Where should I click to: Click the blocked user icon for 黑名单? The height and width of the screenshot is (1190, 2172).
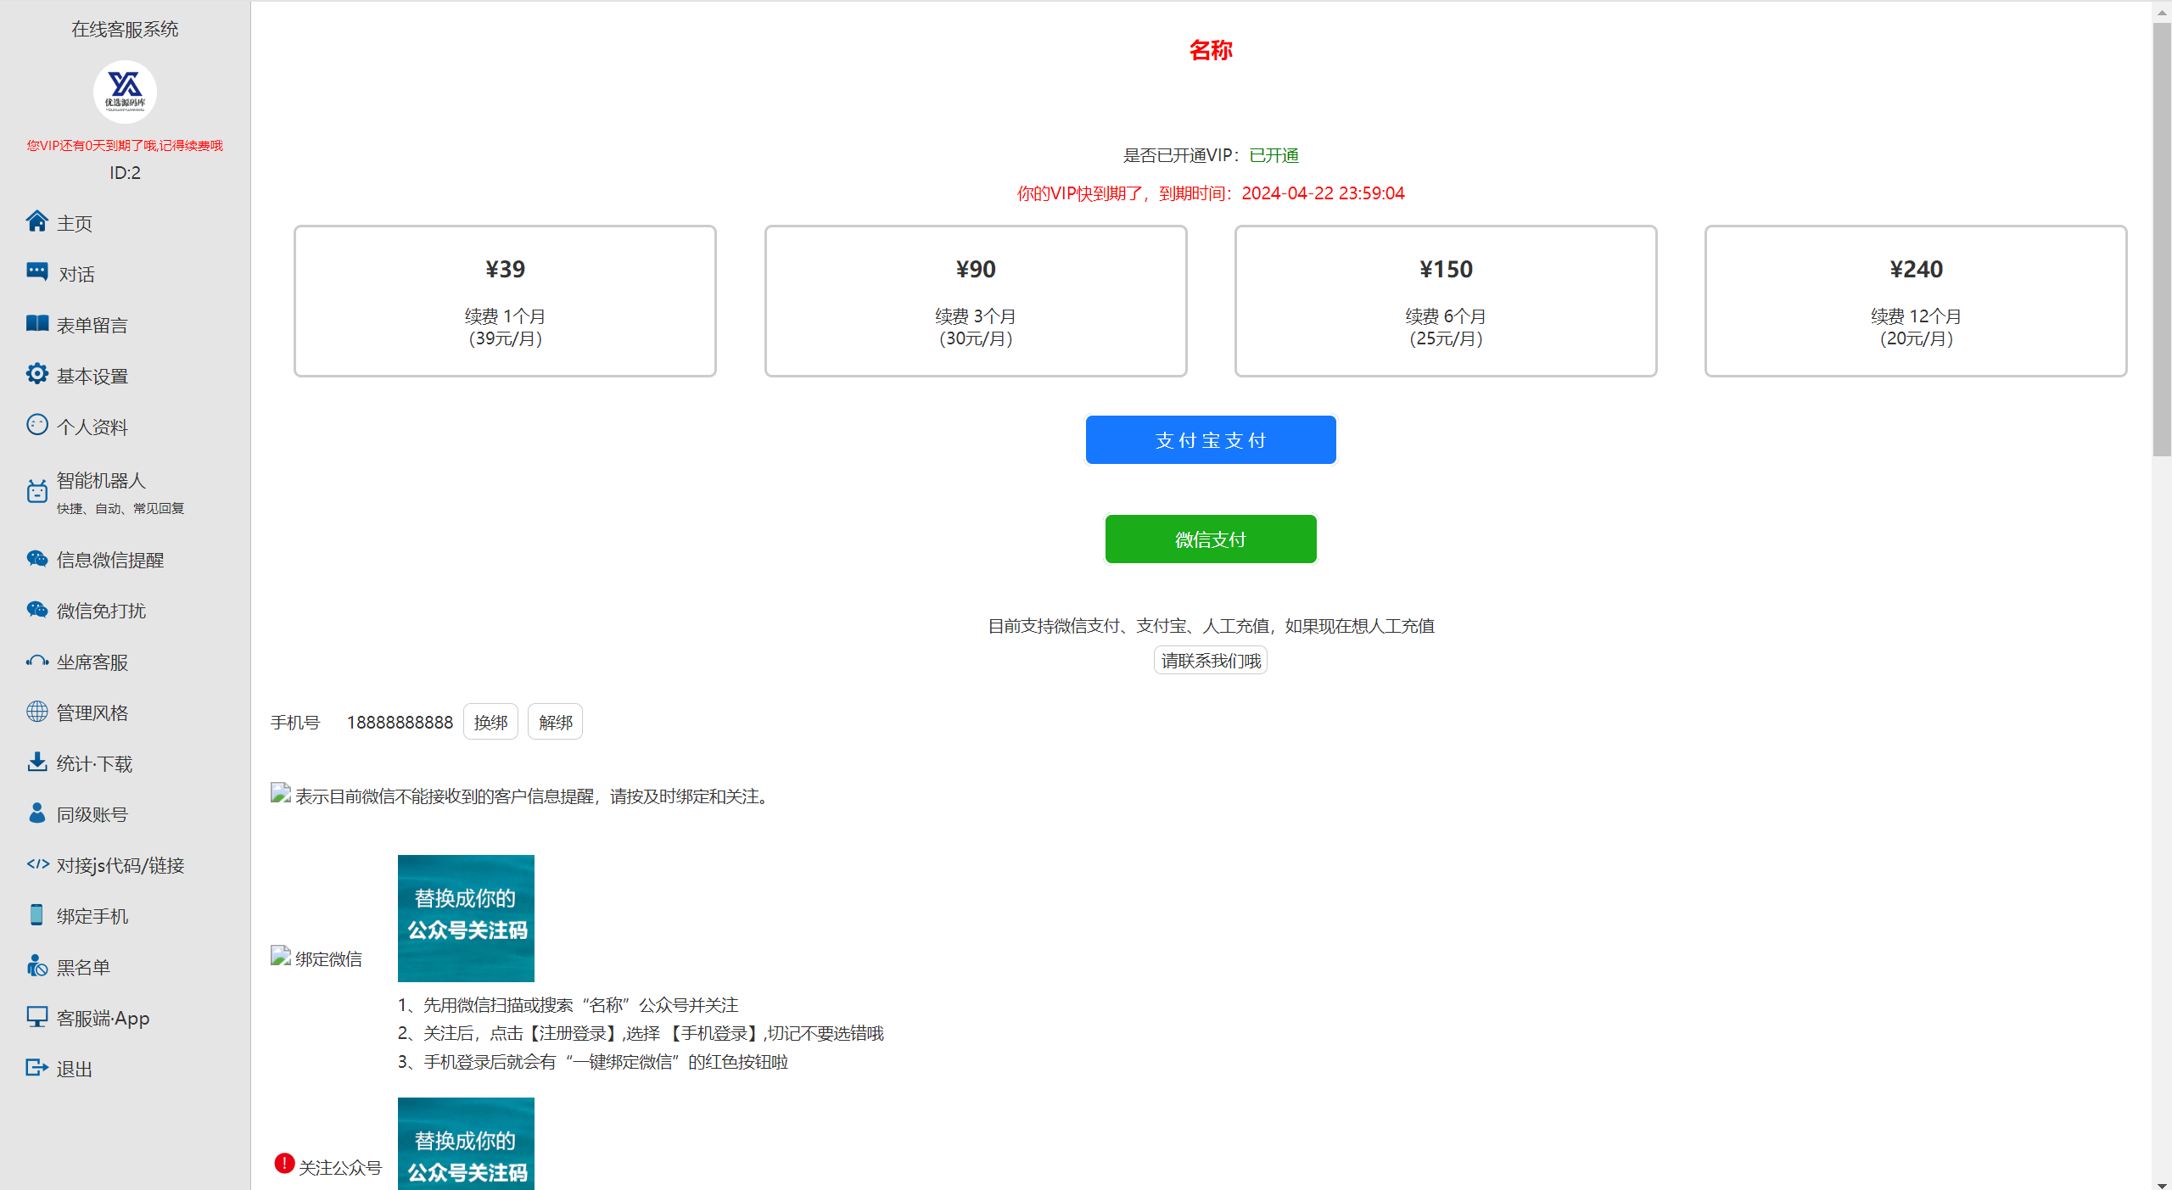tap(36, 965)
